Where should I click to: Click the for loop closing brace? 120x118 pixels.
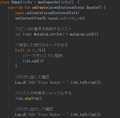coord(16,66)
